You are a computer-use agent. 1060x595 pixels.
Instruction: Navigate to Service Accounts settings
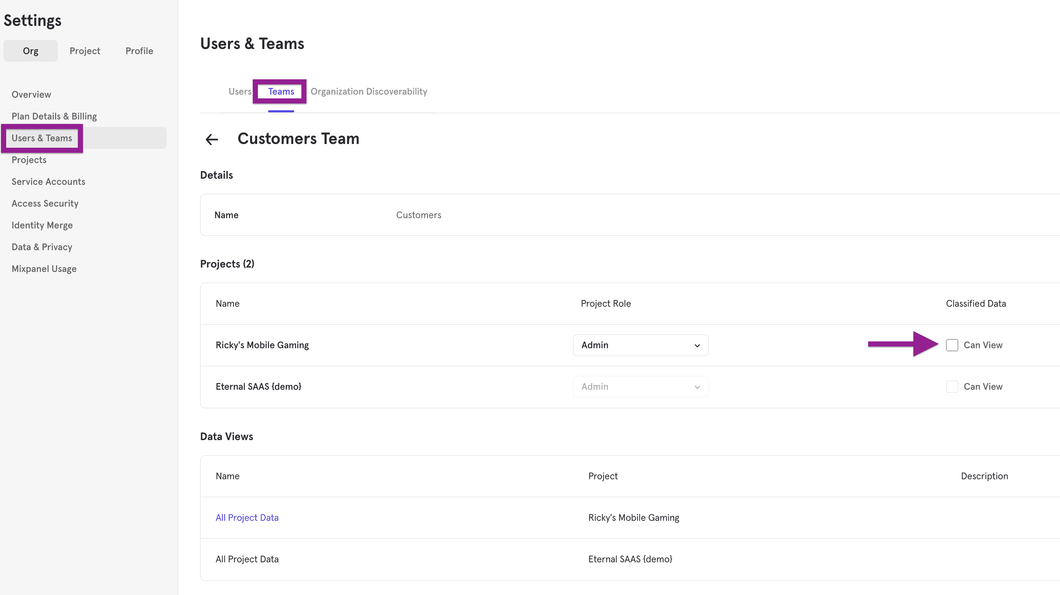48,181
